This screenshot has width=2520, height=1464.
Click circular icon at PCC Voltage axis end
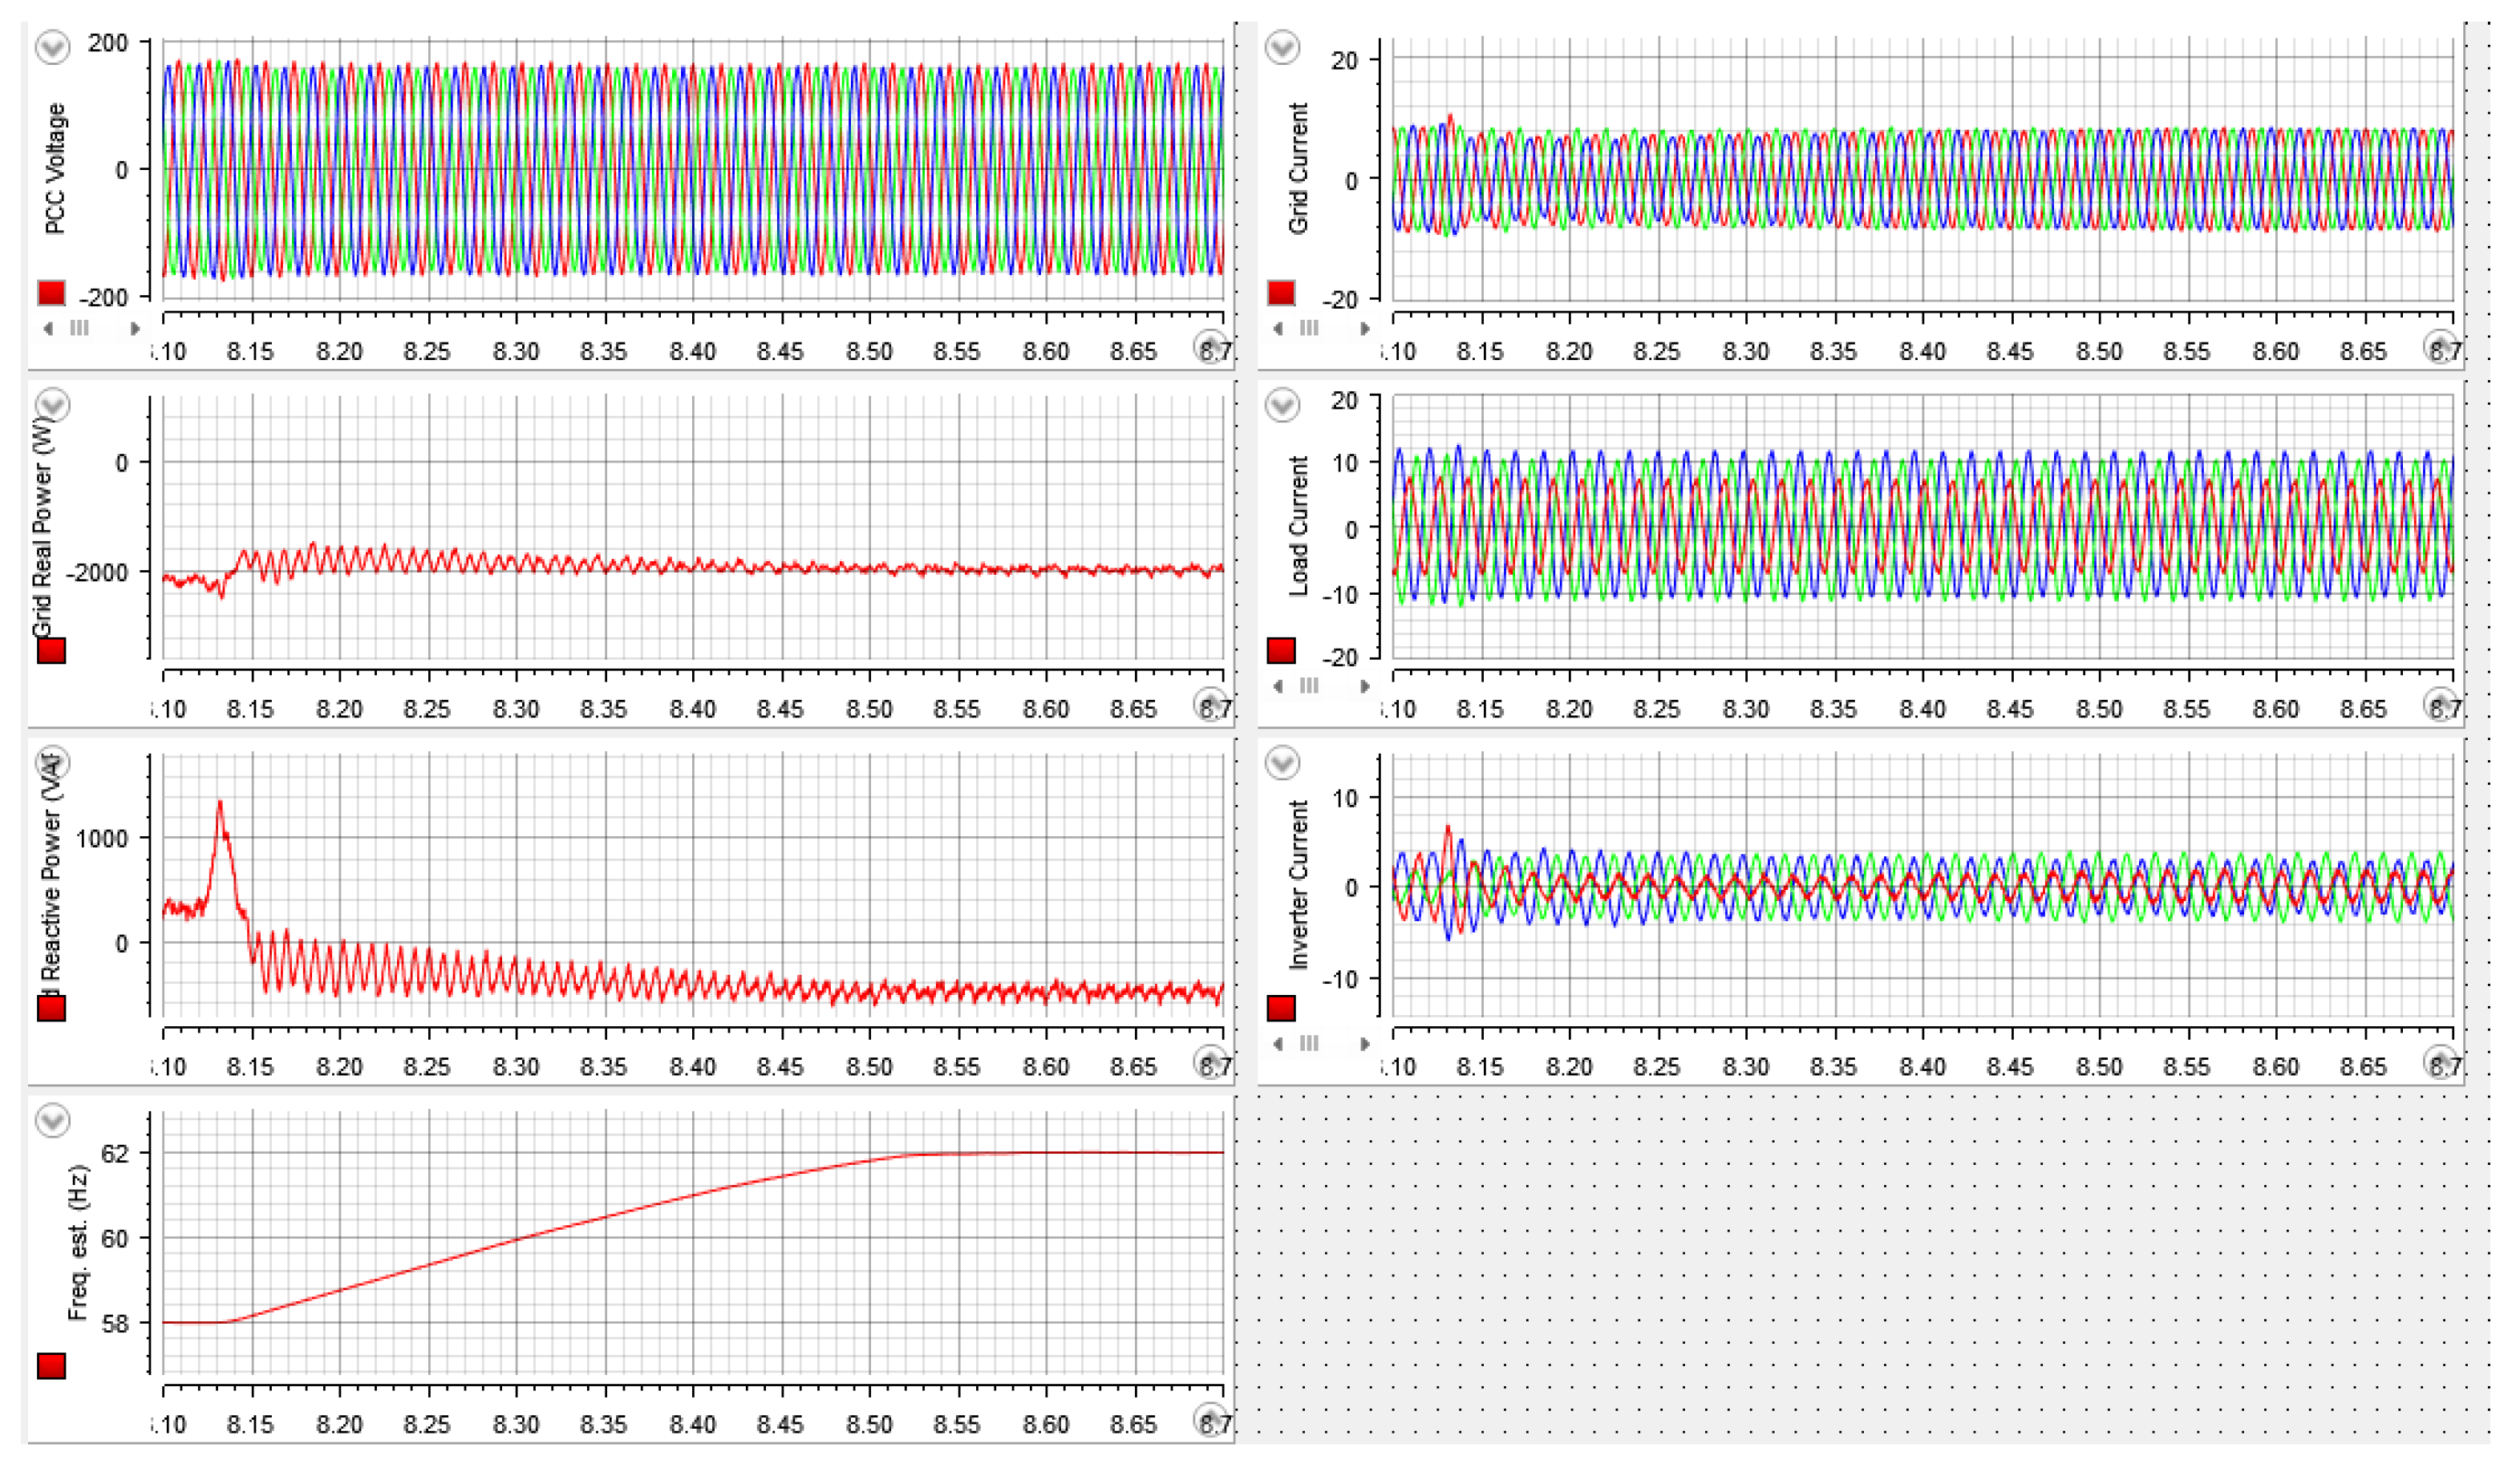pyautogui.click(x=1210, y=347)
